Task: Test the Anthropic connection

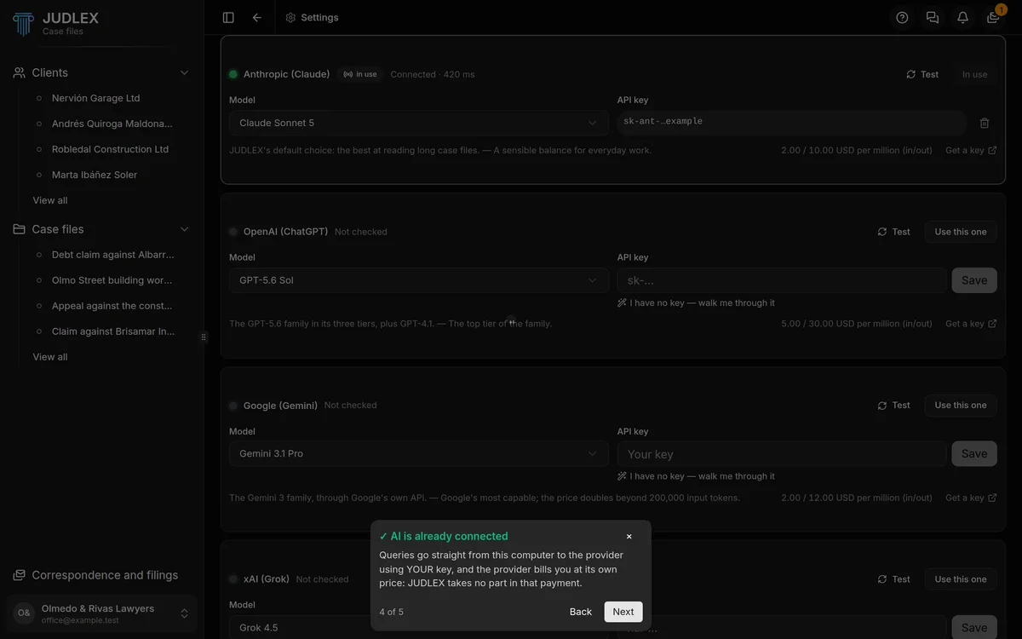Action: click(x=922, y=74)
